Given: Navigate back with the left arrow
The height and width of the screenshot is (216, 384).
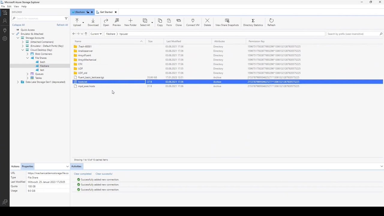Looking at the screenshot, I should (x=74, y=34).
